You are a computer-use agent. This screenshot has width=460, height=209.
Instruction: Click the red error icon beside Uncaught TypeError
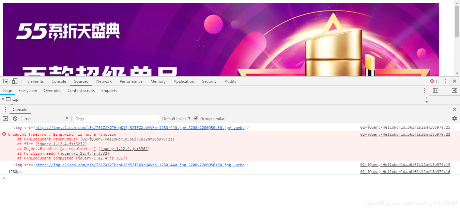[4, 134]
